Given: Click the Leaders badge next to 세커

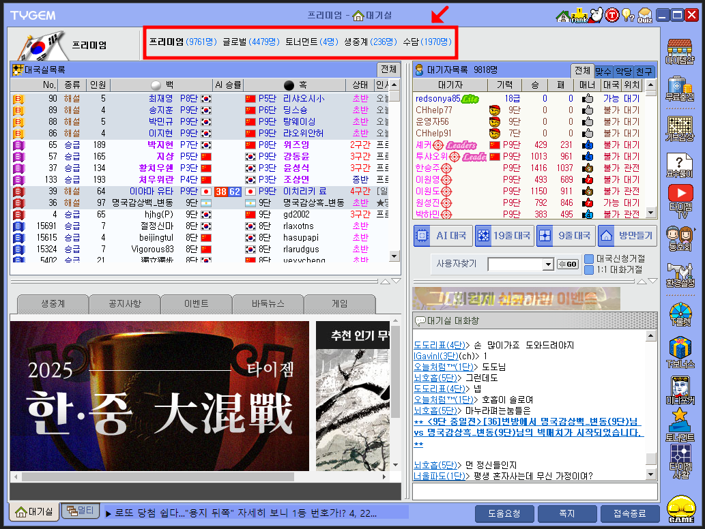Looking at the screenshot, I should [461, 145].
